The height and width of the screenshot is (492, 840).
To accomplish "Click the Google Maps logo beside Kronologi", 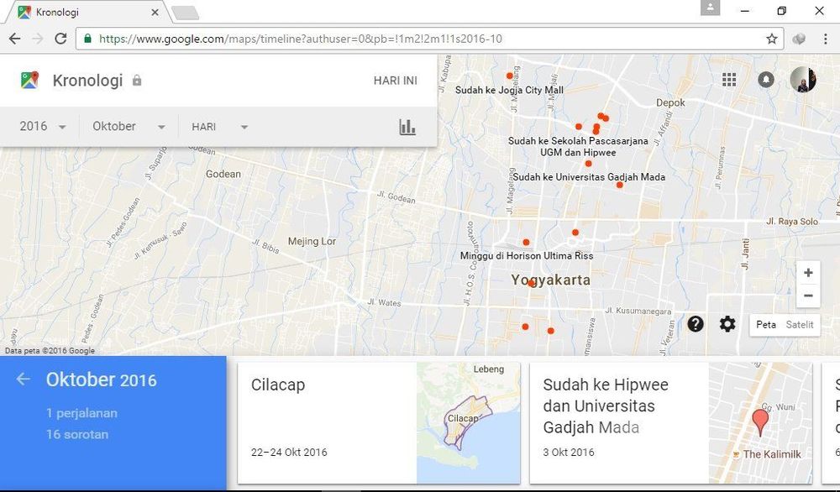I will [x=30, y=81].
